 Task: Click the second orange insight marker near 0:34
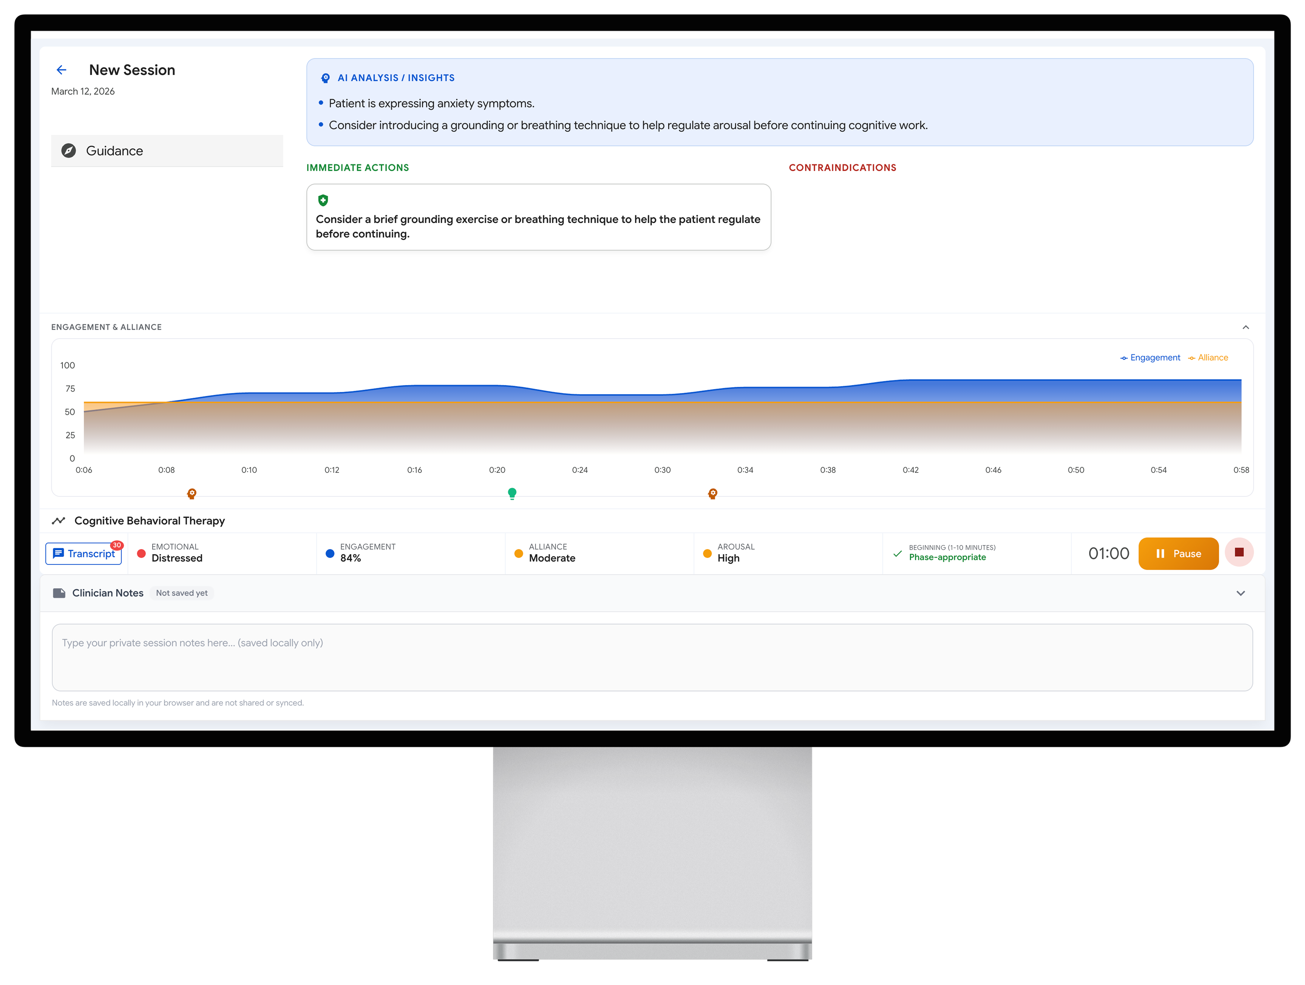point(713,493)
